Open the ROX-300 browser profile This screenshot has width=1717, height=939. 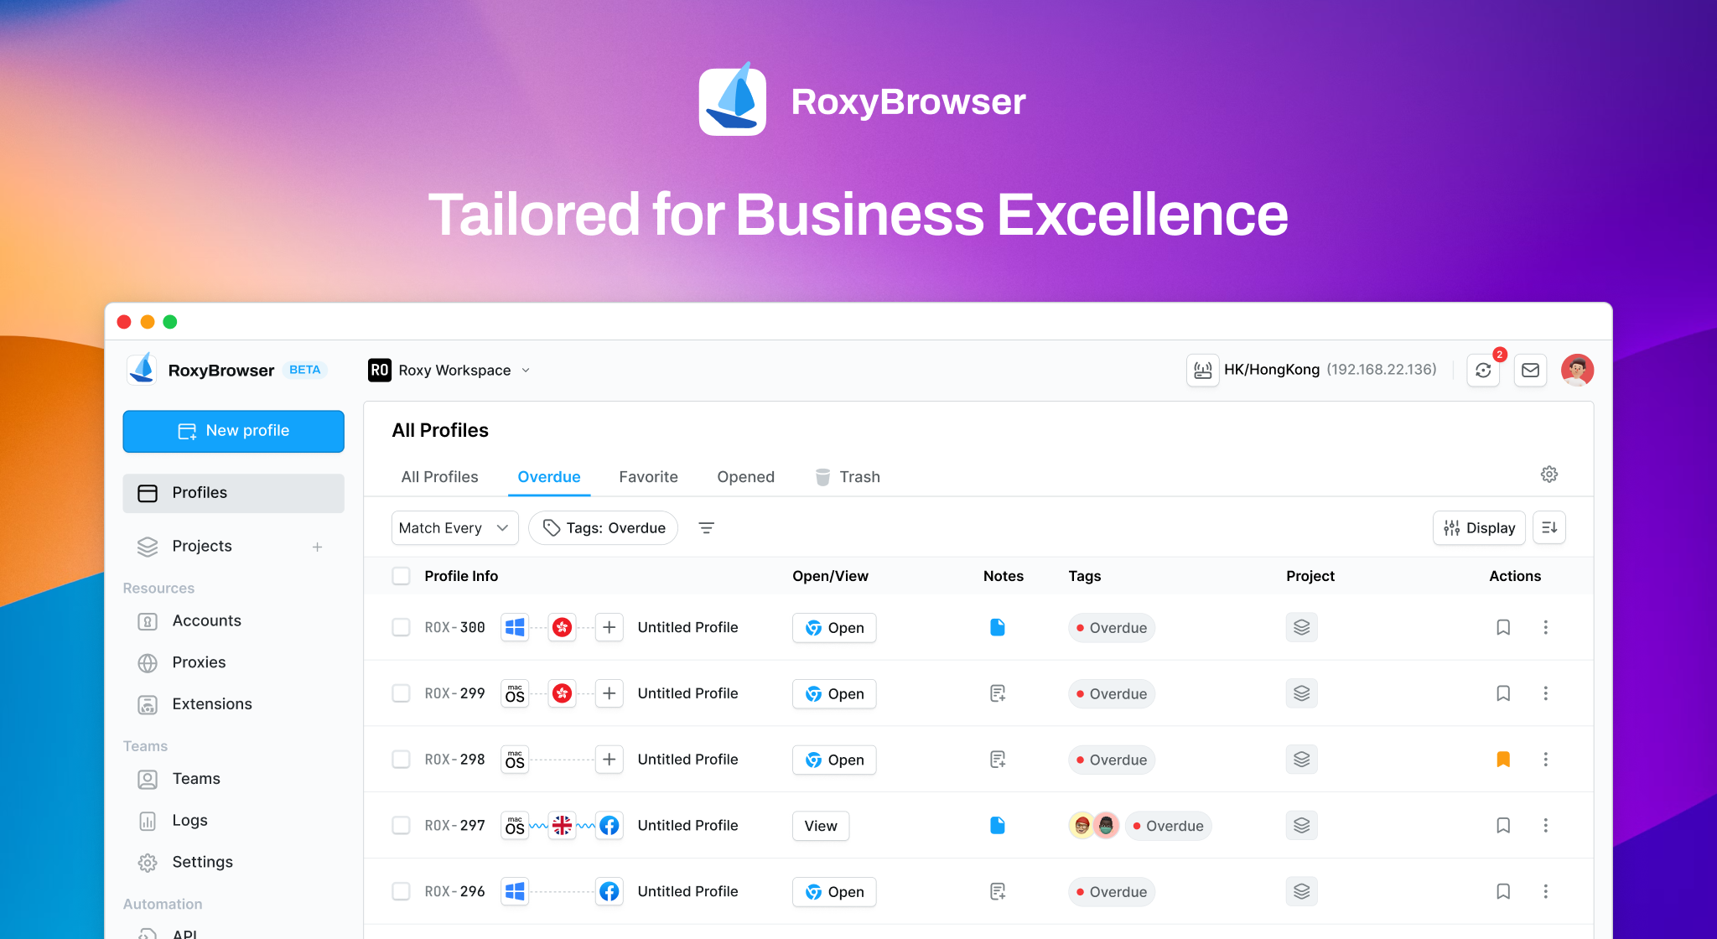(834, 628)
